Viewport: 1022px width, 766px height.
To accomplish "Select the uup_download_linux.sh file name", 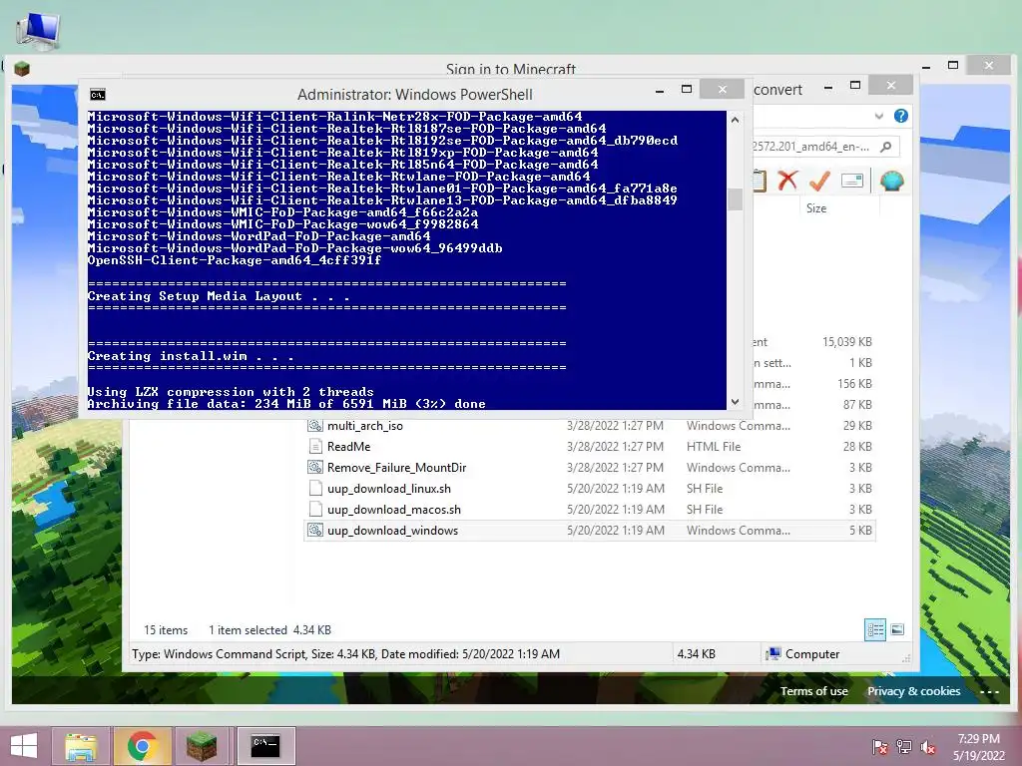I will (389, 489).
